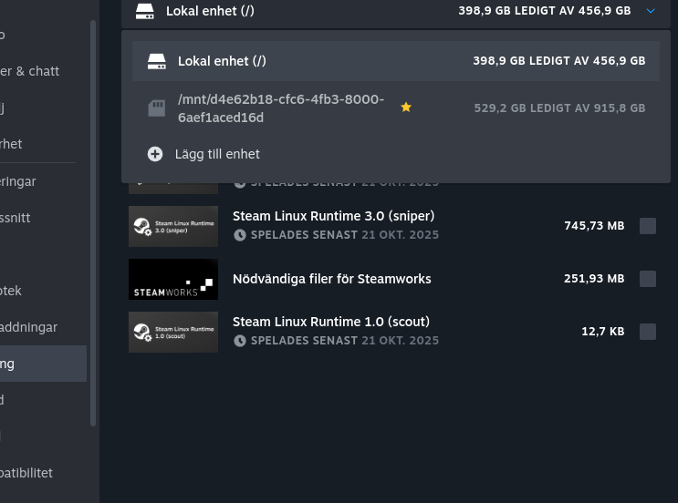Image resolution: width=678 pixels, height=503 pixels.
Task: Open Steam Linux Runtime 3.0 (sniper) title
Action: (333, 216)
